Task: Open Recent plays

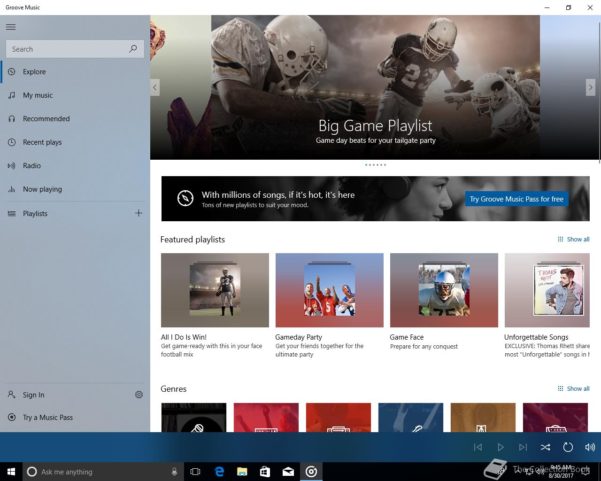Action: coord(75,142)
